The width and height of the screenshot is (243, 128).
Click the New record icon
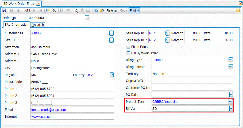tap(48, 10)
